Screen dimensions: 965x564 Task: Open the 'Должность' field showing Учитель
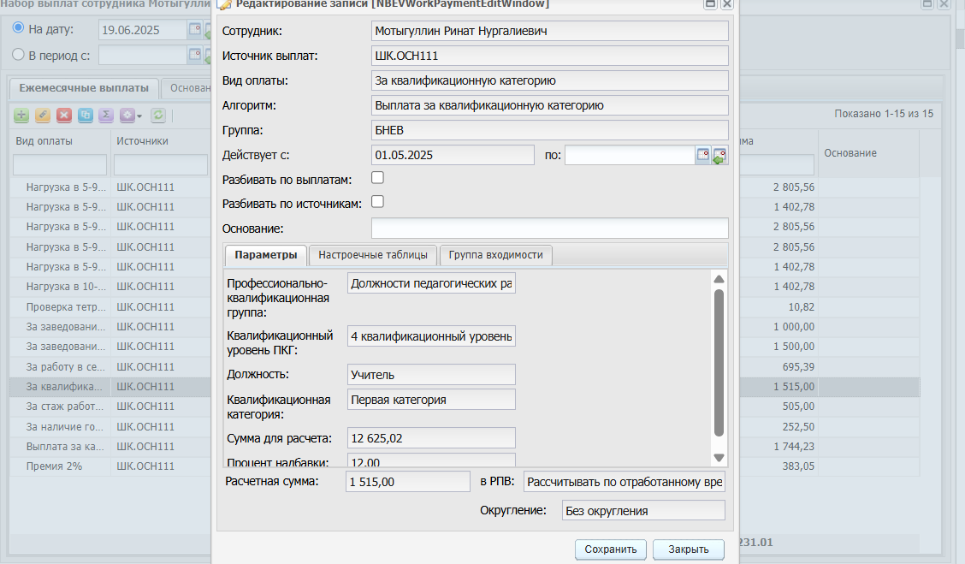(431, 374)
